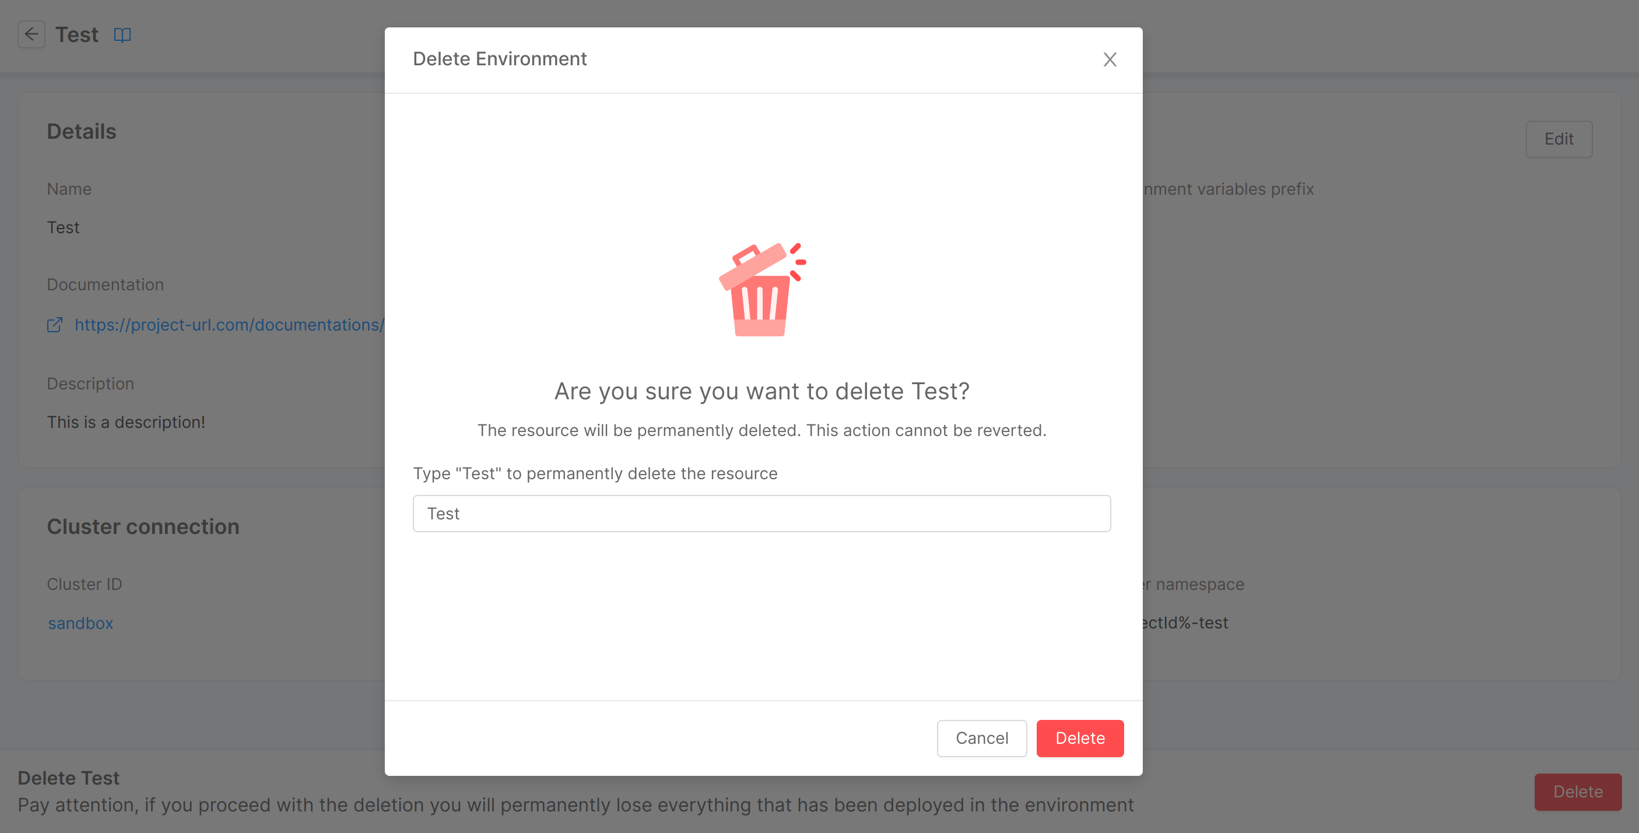Image resolution: width=1639 pixels, height=833 pixels.
Task: Click the back arrow to return to previous page
Action: click(31, 34)
